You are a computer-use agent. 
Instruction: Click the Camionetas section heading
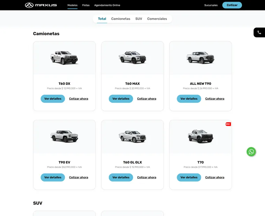46,33
